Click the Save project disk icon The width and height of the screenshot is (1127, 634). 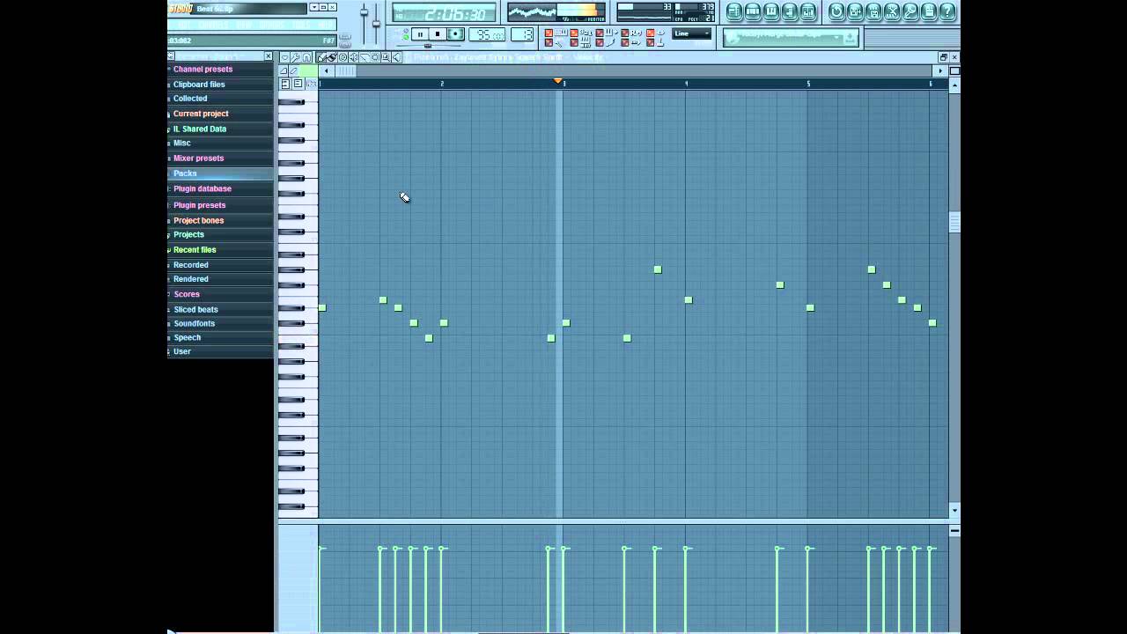pyautogui.click(x=855, y=11)
